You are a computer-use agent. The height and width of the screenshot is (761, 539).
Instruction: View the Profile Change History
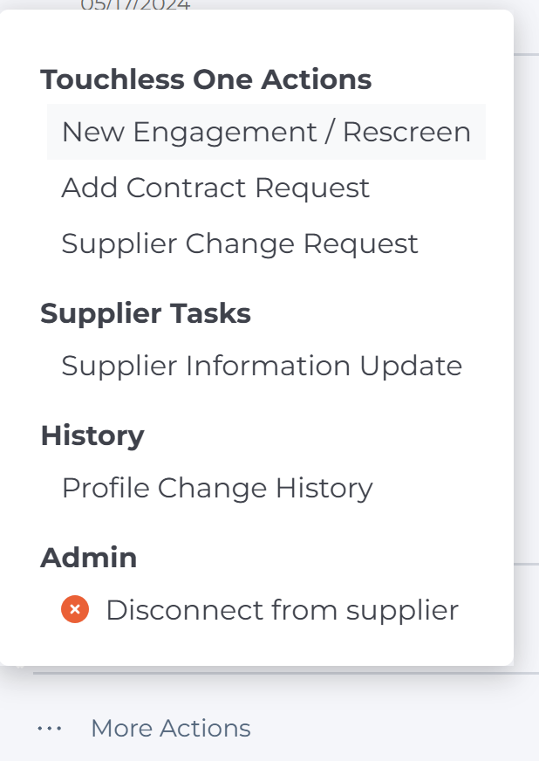point(217,488)
